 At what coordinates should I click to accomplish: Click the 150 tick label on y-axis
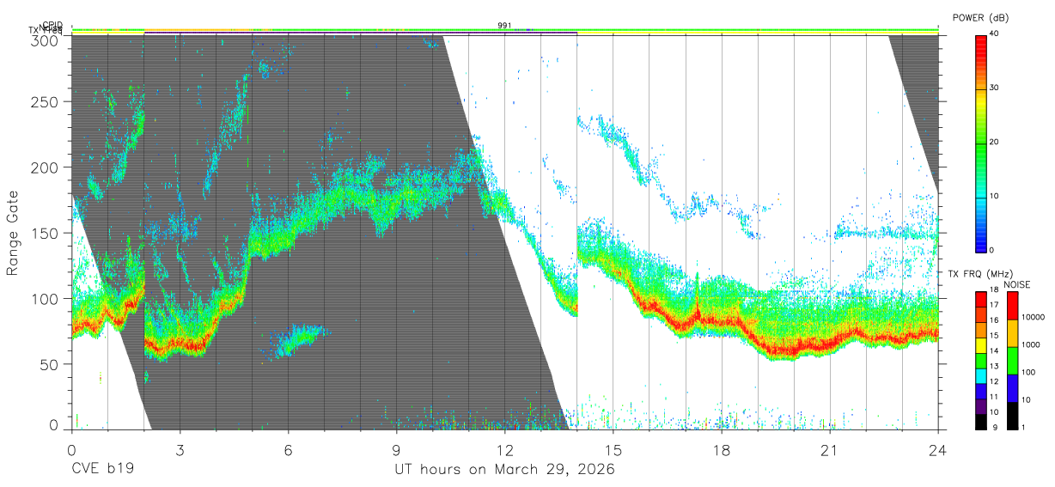(x=47, y=233)
